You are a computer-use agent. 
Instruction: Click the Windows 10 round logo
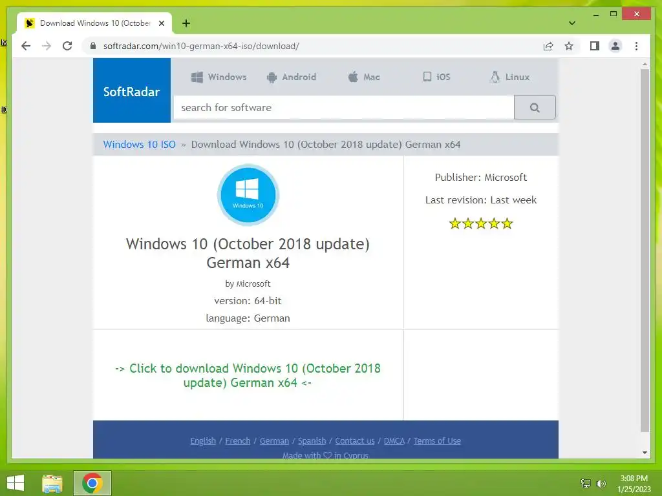[248, 195]
